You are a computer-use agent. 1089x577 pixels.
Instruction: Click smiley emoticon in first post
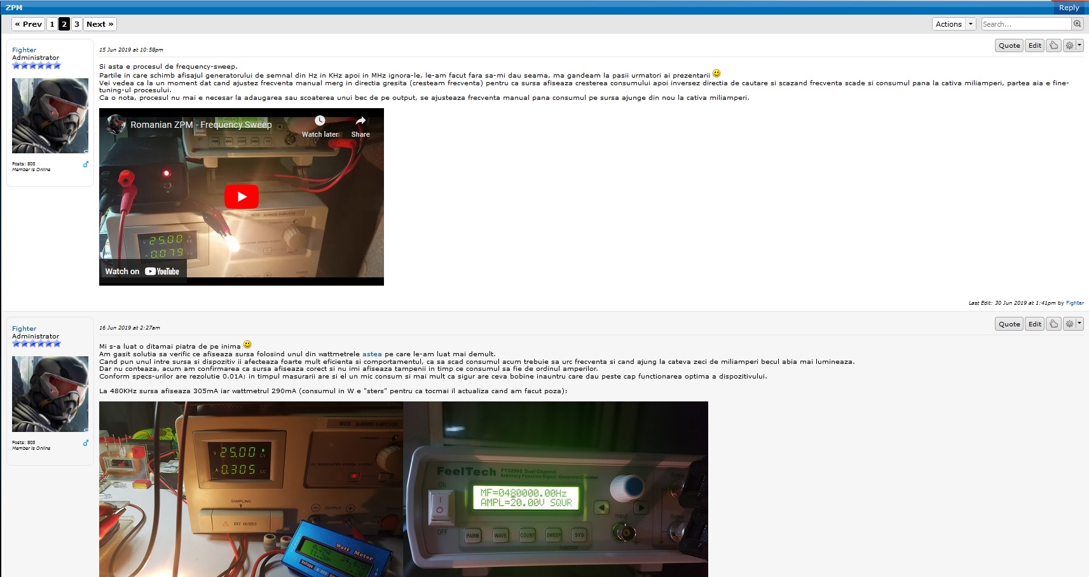point(716,74)
